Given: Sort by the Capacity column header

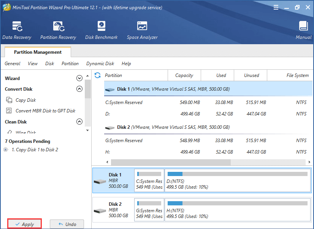Looking at the screenshot, I should (184, 75).
